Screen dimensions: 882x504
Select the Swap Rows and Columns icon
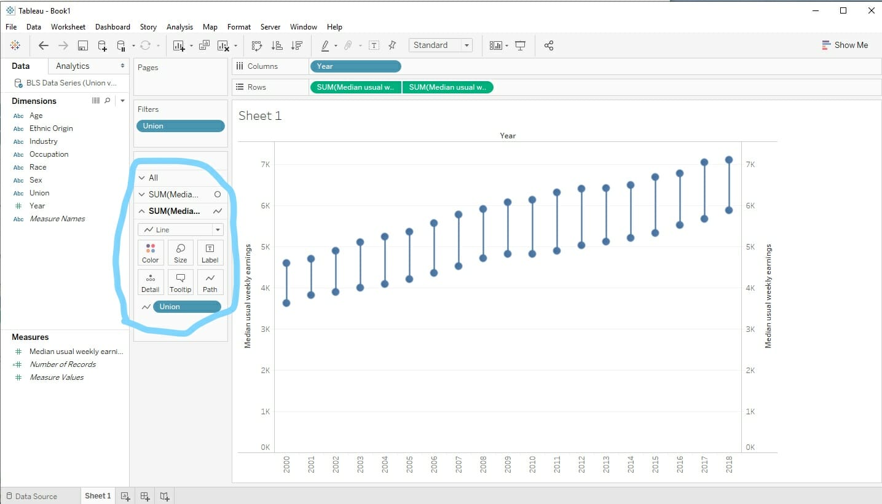coord(256,45)
